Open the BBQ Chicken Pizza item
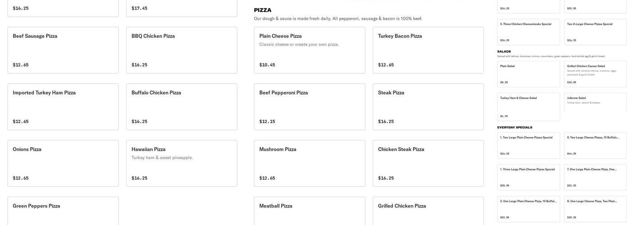The width and height of the screenshot is (631, 225). pos(182,50)
